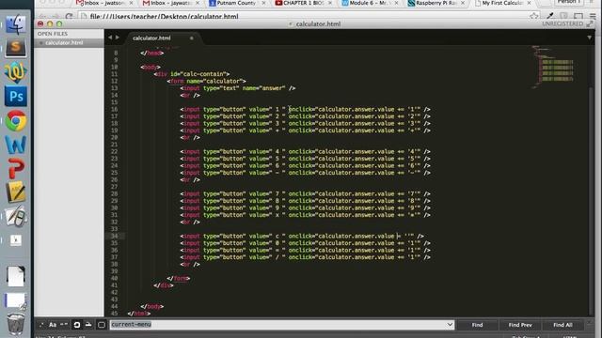Toggle case sensitive search option
The width and height of the screenshot is (602, 338).
tap(53, 325)
